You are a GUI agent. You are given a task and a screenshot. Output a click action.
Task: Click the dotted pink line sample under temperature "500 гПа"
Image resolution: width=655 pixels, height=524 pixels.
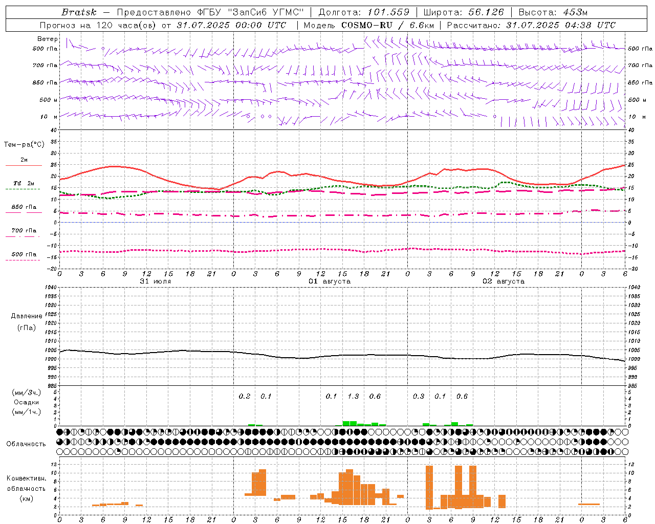23,260
